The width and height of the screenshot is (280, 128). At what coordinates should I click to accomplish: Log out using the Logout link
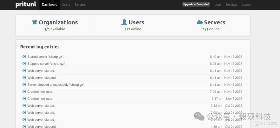coord(247,5)
